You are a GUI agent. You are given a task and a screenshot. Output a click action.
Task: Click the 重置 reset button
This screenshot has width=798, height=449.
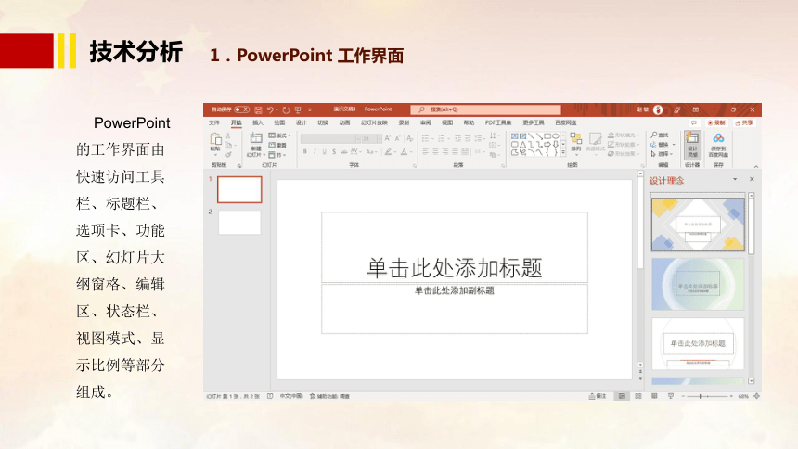click(277, 145)
